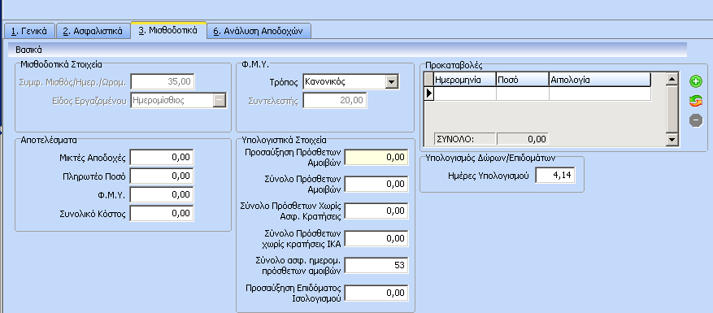
Task: Select the 3. Μισθοδοτικά tab
Action: point(168,30)
